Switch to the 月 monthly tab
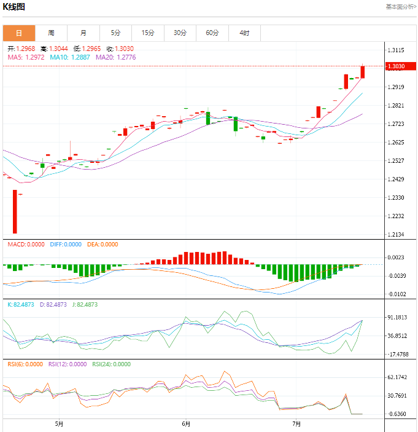 (83, 33)
